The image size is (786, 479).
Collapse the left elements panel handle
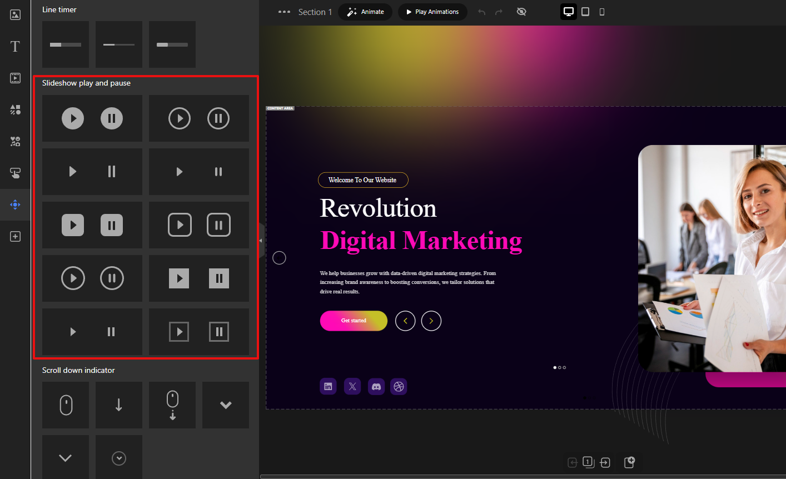[x=261, y=241]
